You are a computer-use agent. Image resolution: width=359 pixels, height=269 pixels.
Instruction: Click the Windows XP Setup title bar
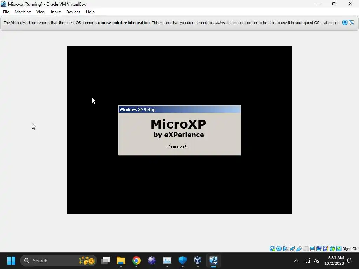tap(179, 110)
